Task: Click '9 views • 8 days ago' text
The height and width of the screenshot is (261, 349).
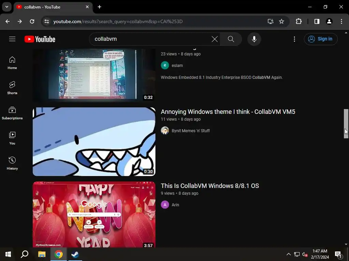Action: point(180,193)
